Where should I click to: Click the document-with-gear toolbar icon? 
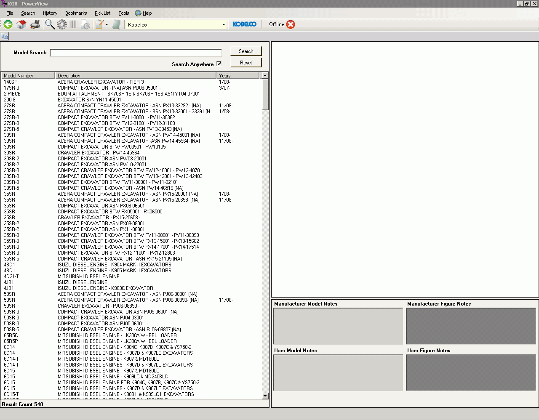tap(85, 24)
